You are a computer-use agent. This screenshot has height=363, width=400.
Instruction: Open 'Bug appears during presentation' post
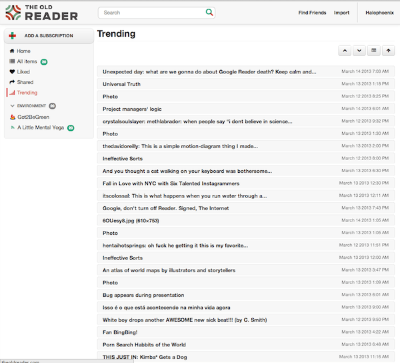coord(245,295)
